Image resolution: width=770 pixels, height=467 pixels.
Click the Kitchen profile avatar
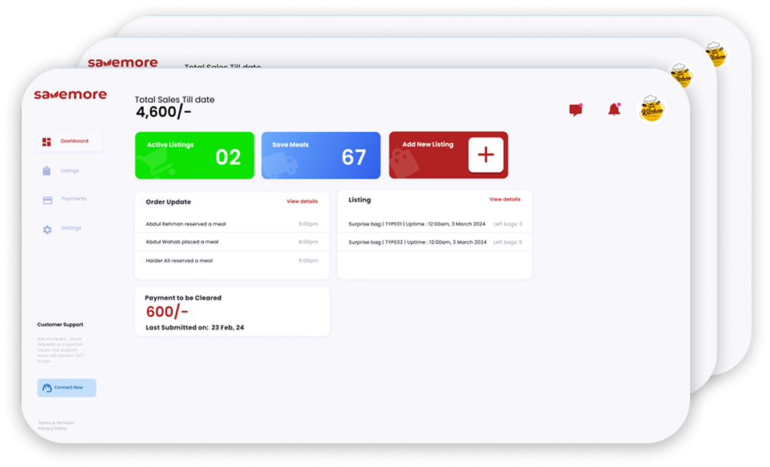651,108
